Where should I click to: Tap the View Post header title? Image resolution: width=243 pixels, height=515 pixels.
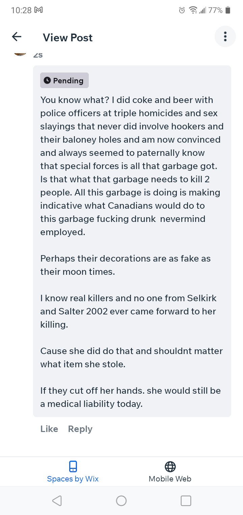[x=67, y=38]
